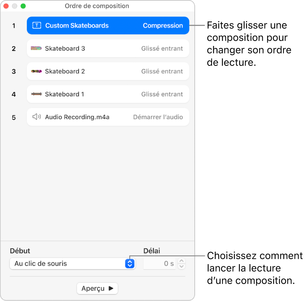305x301 pixels.
Task: Click the speaker icon for Audio Recording.m4a
Action: tap(37, 117)
